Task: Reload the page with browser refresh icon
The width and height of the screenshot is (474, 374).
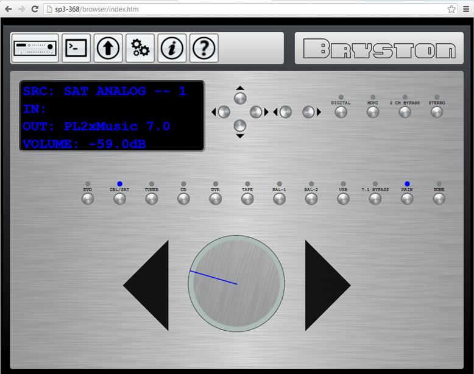Action: 35,9
